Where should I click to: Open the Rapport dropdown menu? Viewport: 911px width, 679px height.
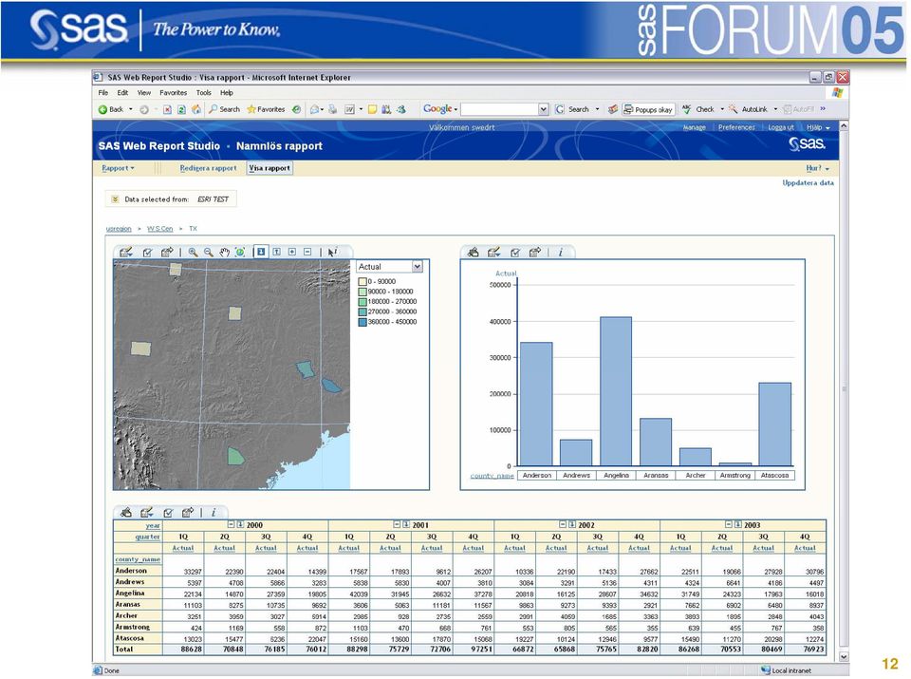click(118, 168)
